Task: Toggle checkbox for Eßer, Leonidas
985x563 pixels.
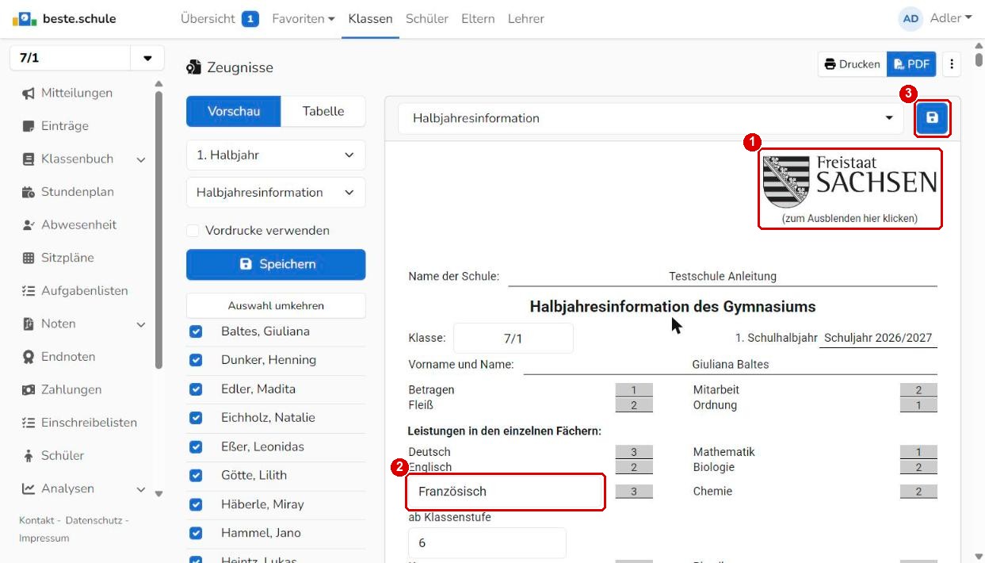Action: pyautogui.click(x=196, y=447)
